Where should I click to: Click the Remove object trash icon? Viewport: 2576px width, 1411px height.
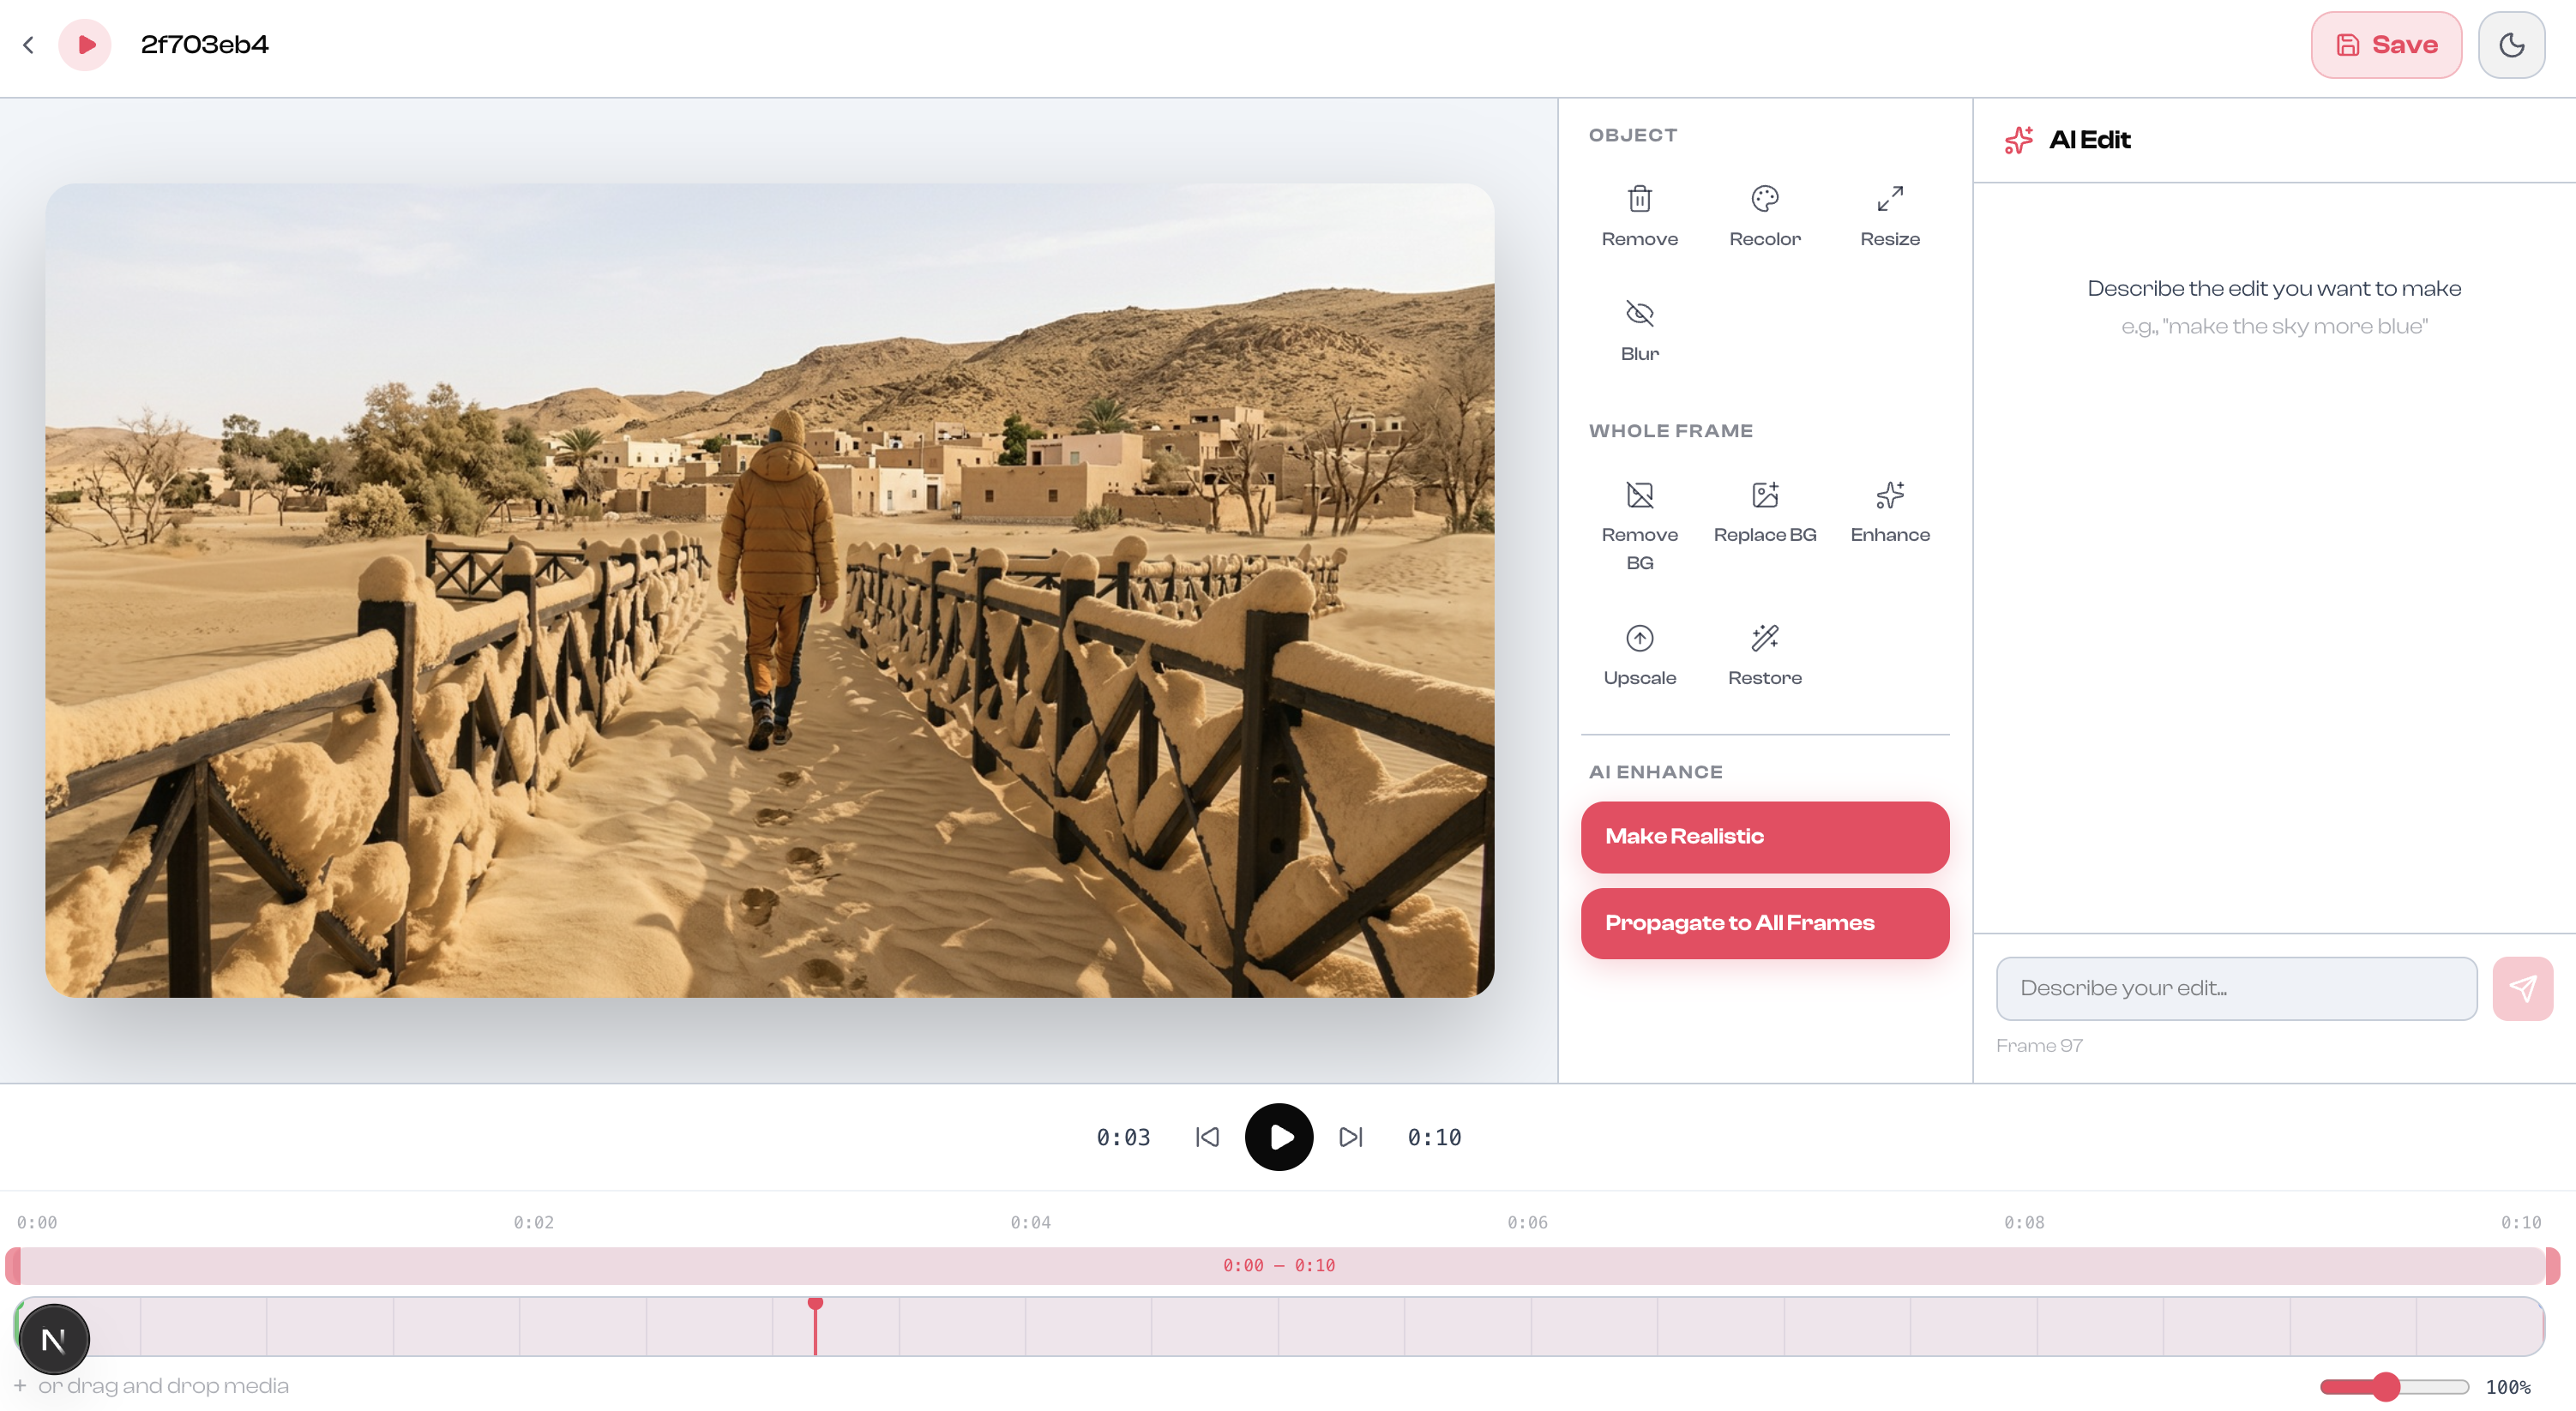(1639, 199)
